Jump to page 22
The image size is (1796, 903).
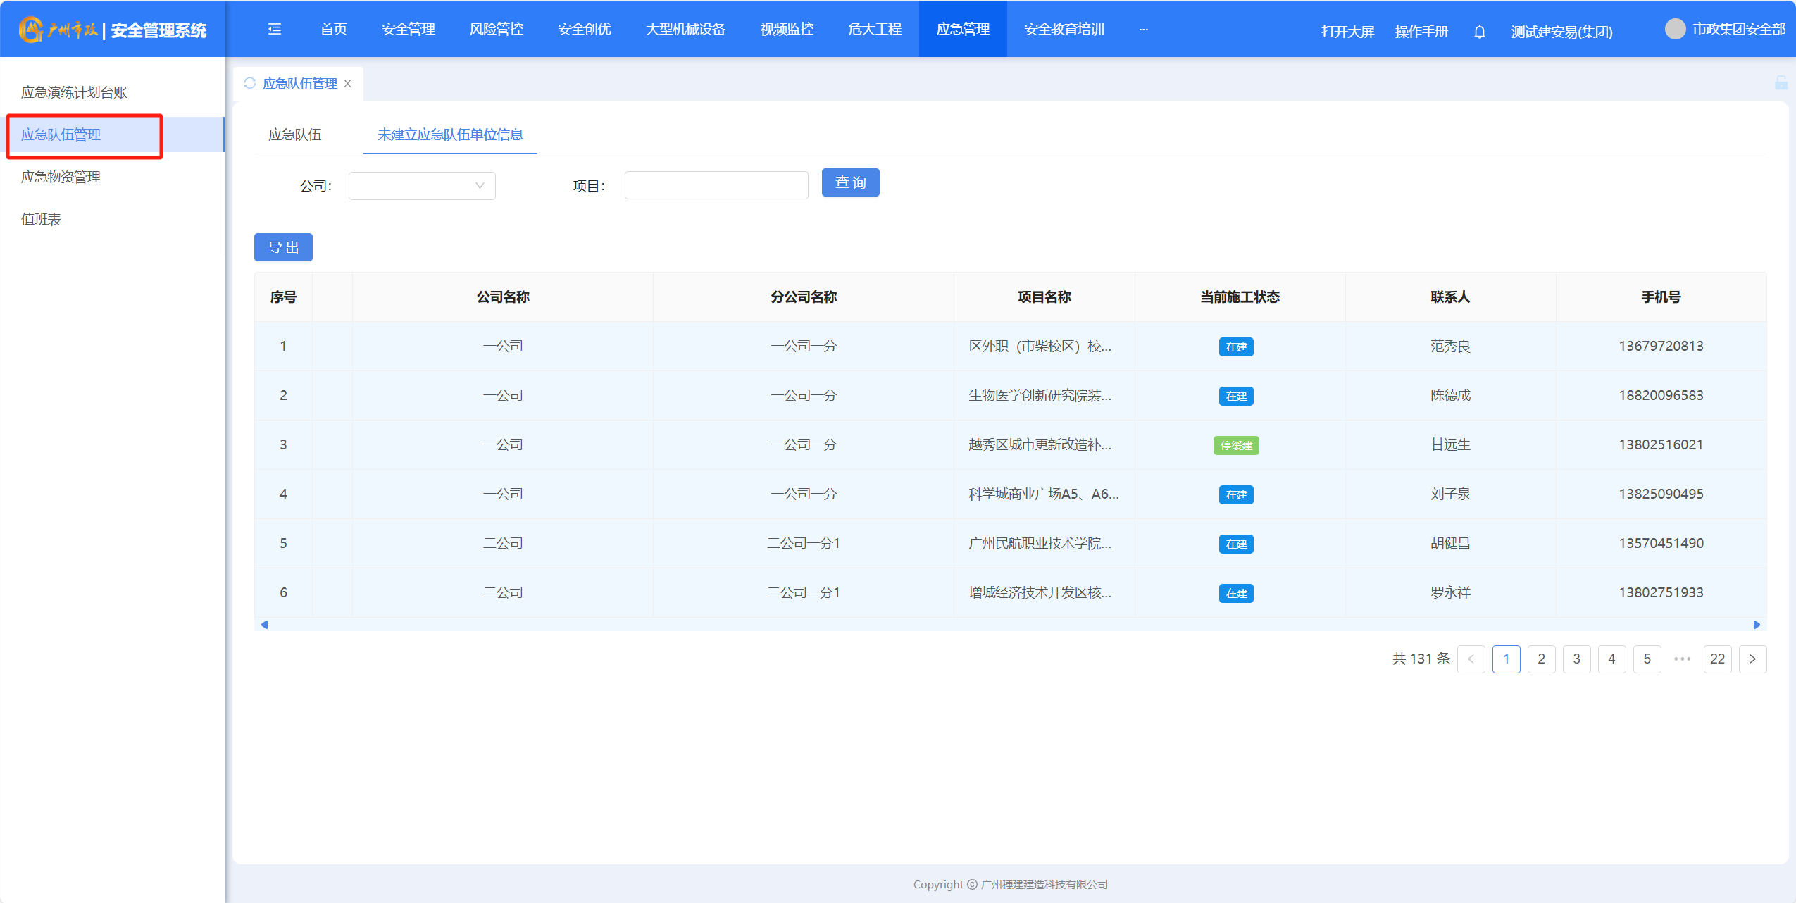pos(1717,659)
